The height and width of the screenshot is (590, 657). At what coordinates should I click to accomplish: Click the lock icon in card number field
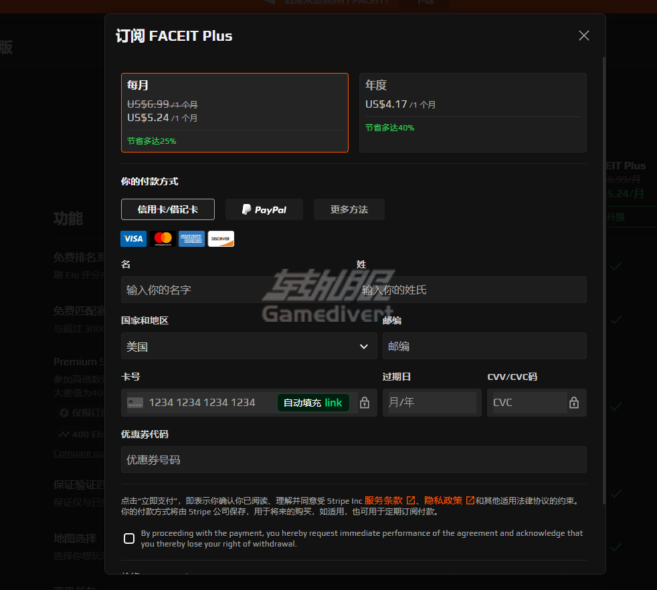tap(365, 403)
